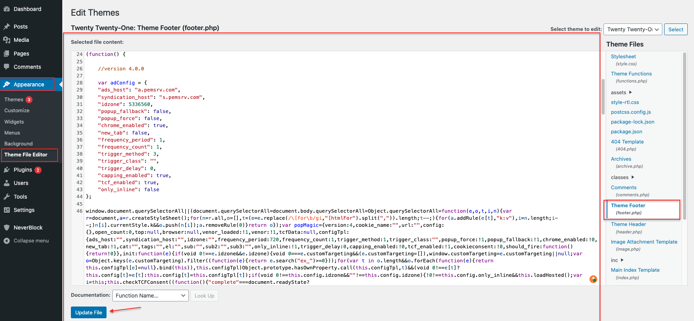The image size is (694, 321).
Task: Click the Media library icon
Action: point(7,40)
